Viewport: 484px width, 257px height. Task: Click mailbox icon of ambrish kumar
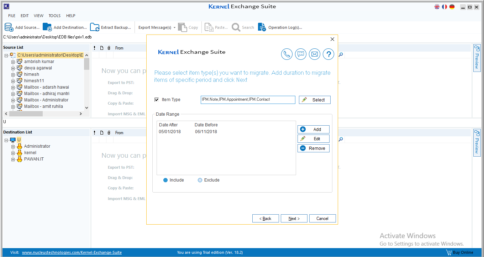(x=20, y=62)
